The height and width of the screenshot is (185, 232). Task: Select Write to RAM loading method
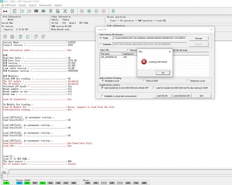pos(144,81)
